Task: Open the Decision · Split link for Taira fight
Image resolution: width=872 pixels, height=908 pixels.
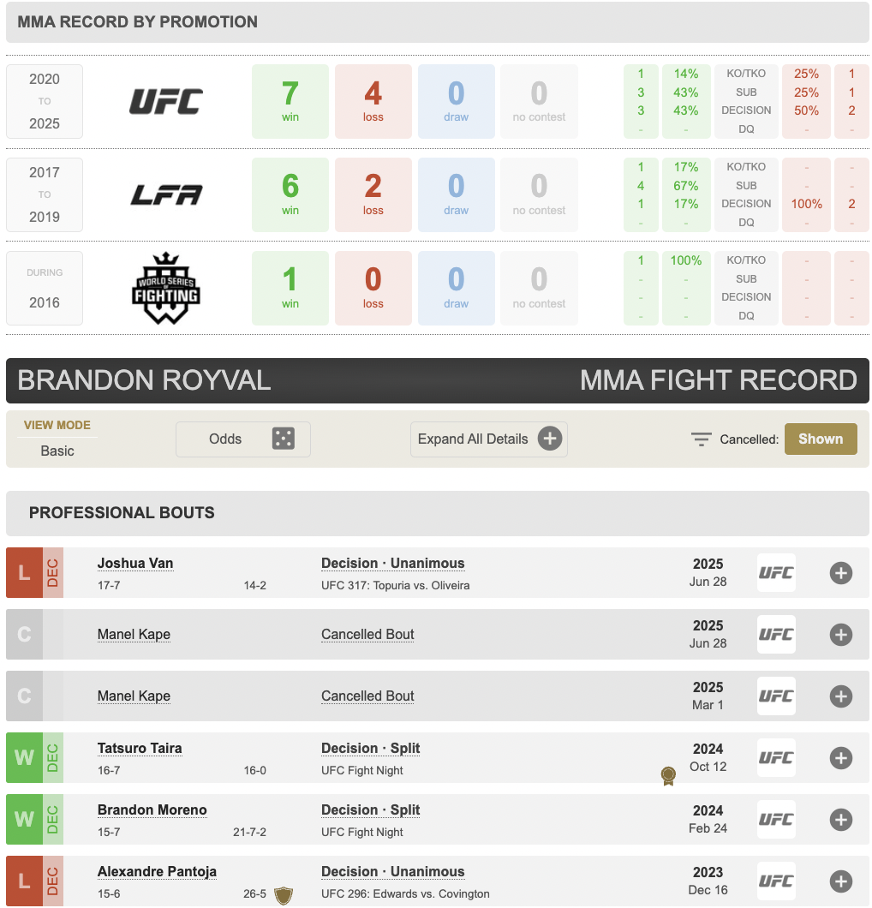Action: click(x=371, y=748)
